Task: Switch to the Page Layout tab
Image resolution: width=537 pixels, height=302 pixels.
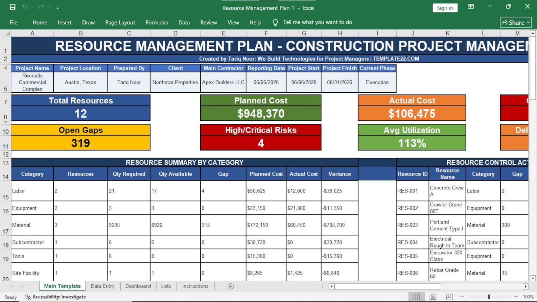Action: [120, 22]
